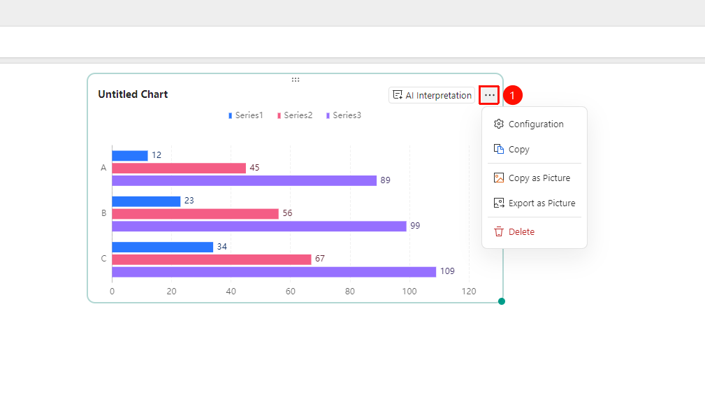Choose Copy in the context menu
705x395 pixels.
point(534,150)
